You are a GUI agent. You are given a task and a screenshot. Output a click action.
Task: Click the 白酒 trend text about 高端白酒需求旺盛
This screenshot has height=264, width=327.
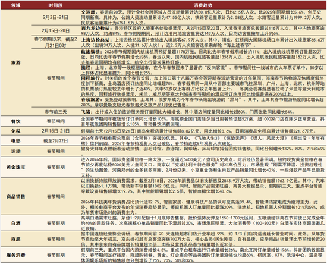(x=203, y=224)
